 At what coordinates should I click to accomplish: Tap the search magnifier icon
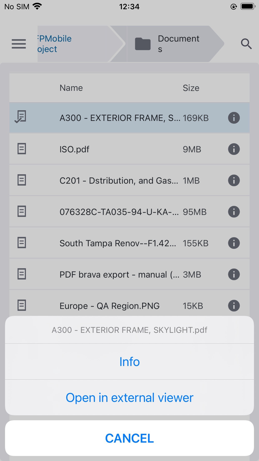[x=246, y=44]
